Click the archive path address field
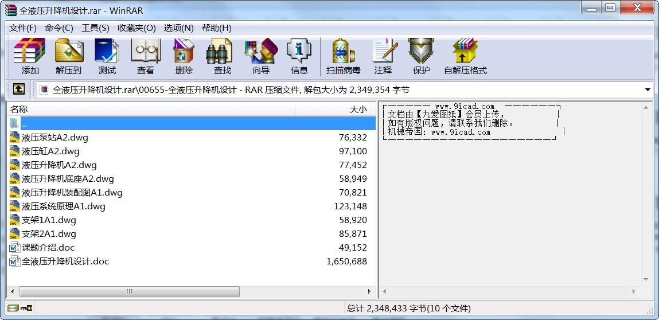Screen dimensions: 659x320 [345, 89]
